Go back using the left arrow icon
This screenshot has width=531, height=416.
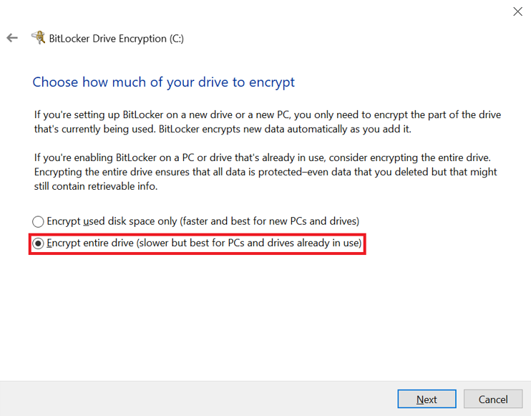tap(12, 38)
